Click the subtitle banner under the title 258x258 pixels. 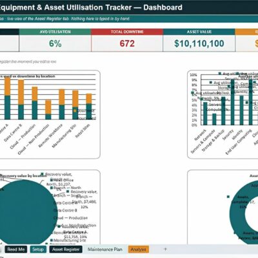[129, 19]
